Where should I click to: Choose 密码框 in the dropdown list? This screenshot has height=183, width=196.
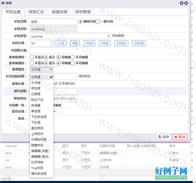coord(42,88)
